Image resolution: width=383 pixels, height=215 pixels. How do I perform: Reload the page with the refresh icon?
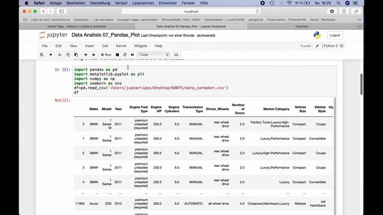[x=257, y=11]
